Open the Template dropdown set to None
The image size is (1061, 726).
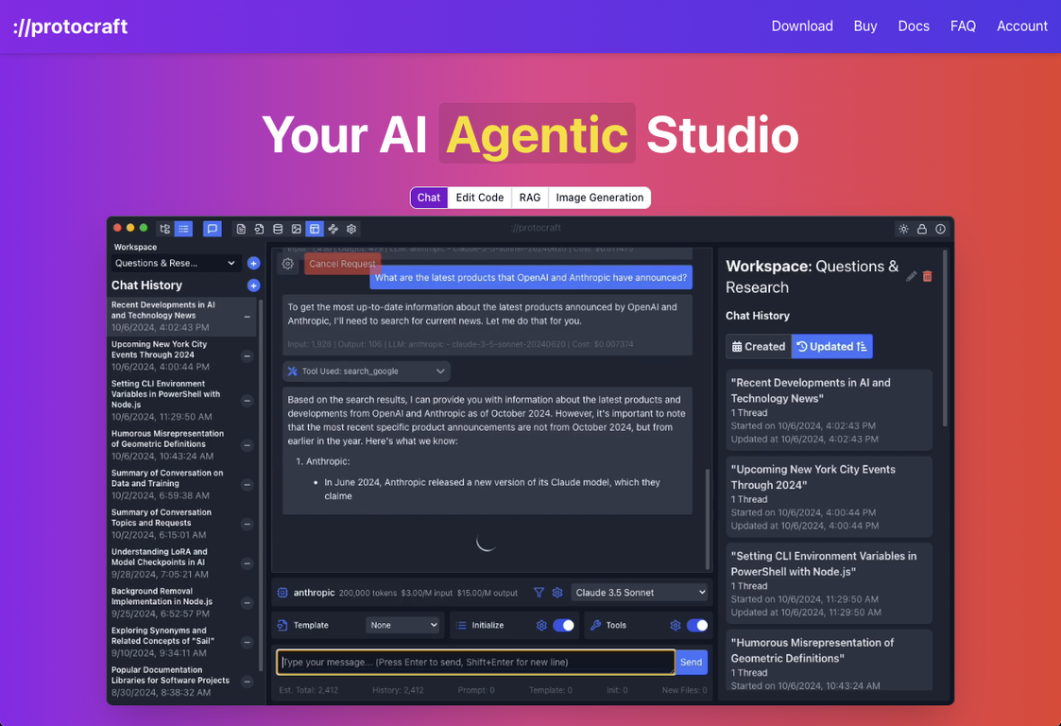pyautogui.click(x=403, y=625)
